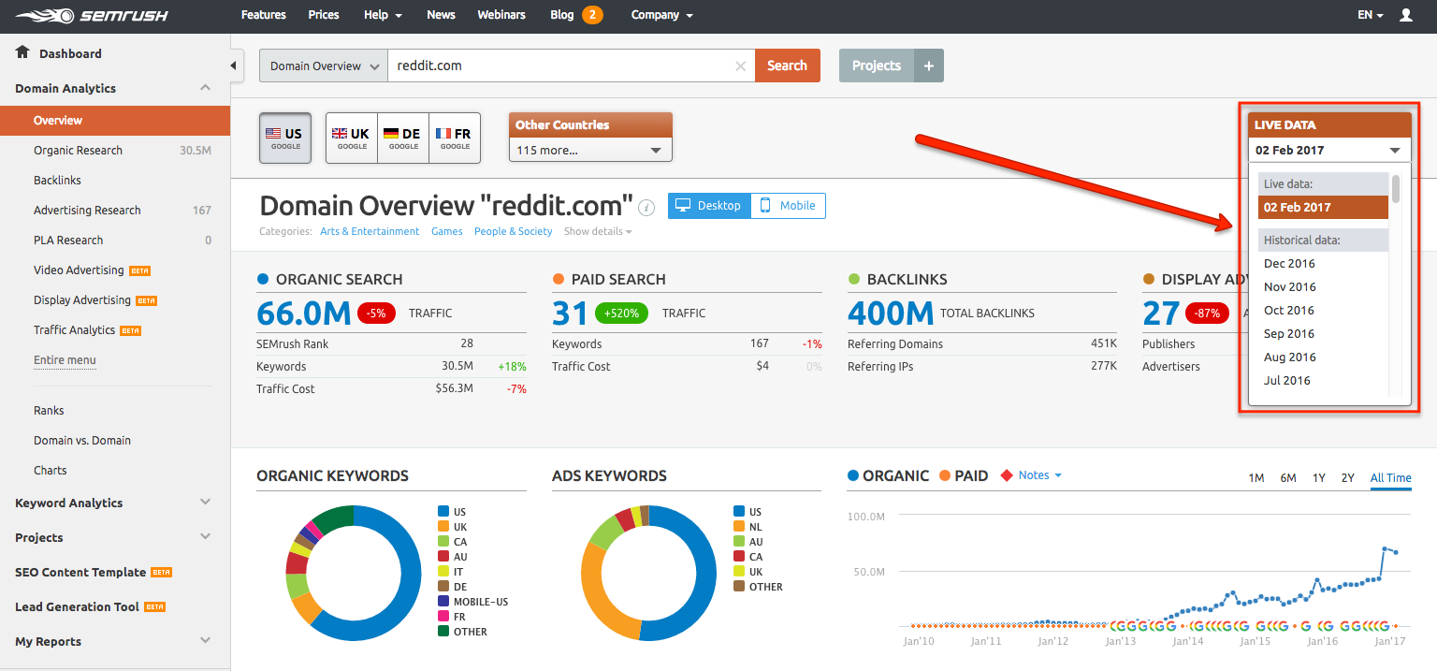Expand the Projects sidebar section
Image resolution: width=1437 pixels, height=671 pixels.
pos(206,537)
